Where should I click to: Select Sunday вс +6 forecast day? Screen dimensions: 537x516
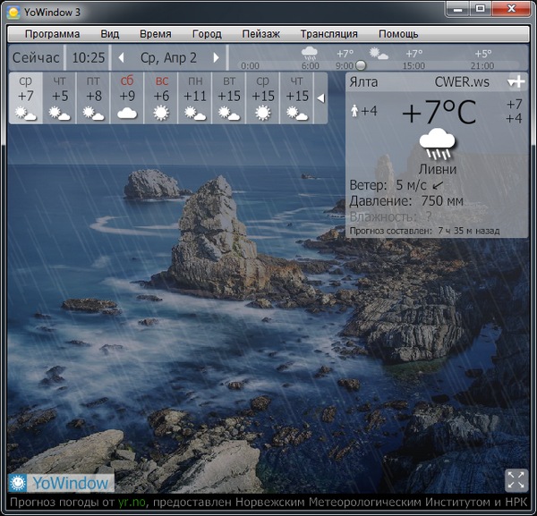[x=161, y=97]
